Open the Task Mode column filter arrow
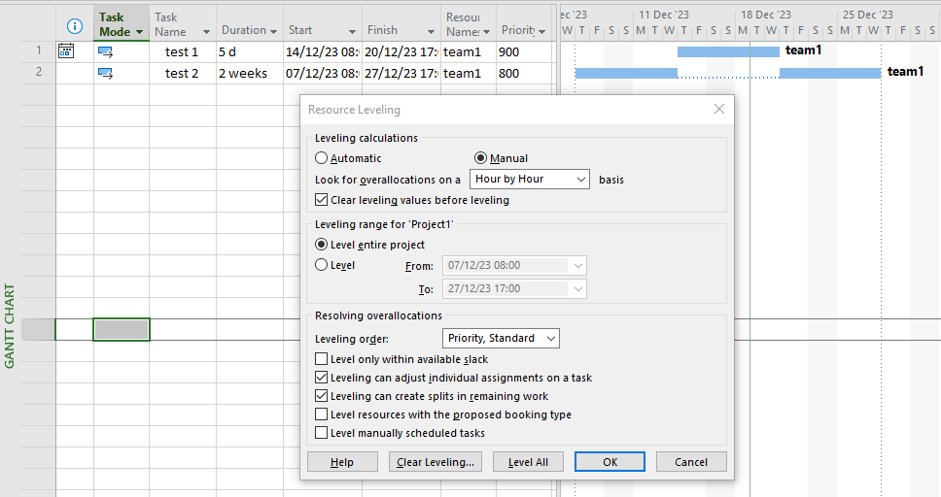941x497 pixels. tap(140, 32)
